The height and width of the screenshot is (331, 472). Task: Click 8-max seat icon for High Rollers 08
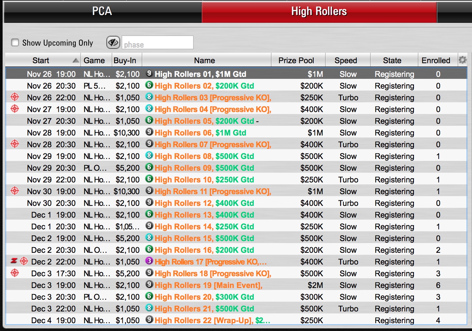tap(149, 156)
